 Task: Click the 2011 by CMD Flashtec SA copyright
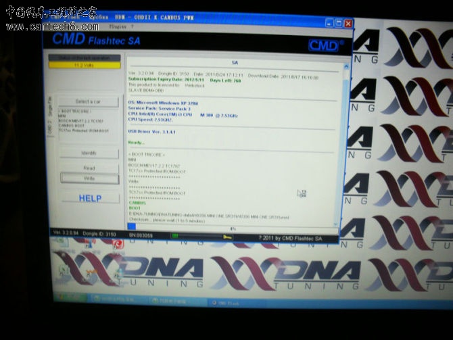coord(290,239)
